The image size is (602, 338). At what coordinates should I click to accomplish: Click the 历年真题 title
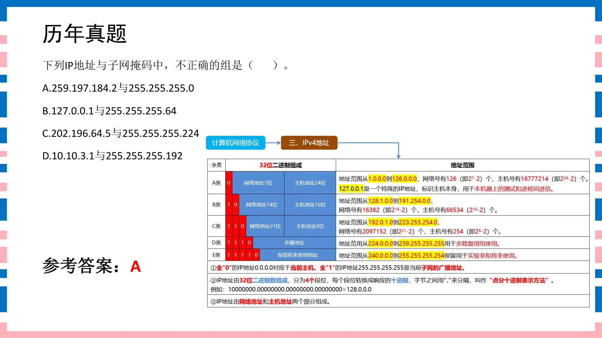coord(84,34)
